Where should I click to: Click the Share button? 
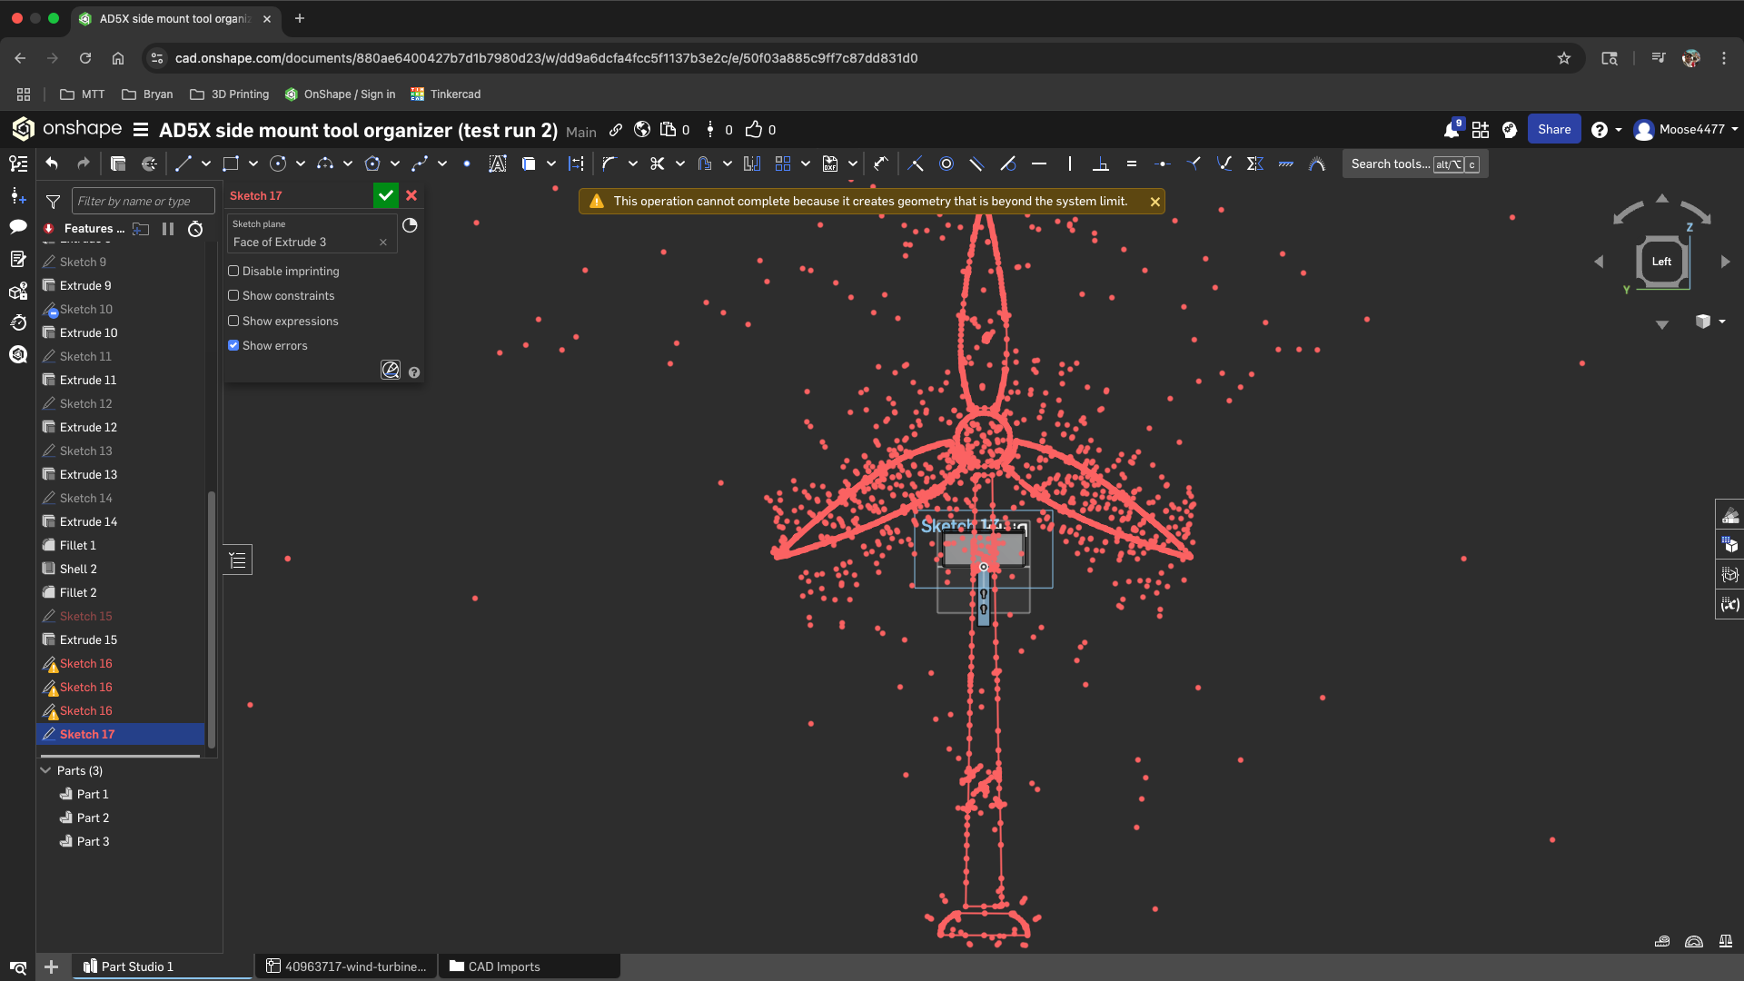1554,130
